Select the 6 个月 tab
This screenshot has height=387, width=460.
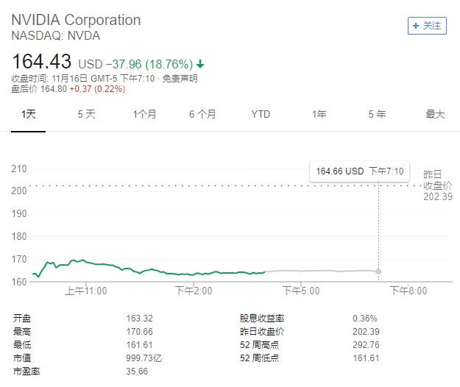click(202, 114)
